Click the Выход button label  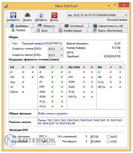point(54,20)
